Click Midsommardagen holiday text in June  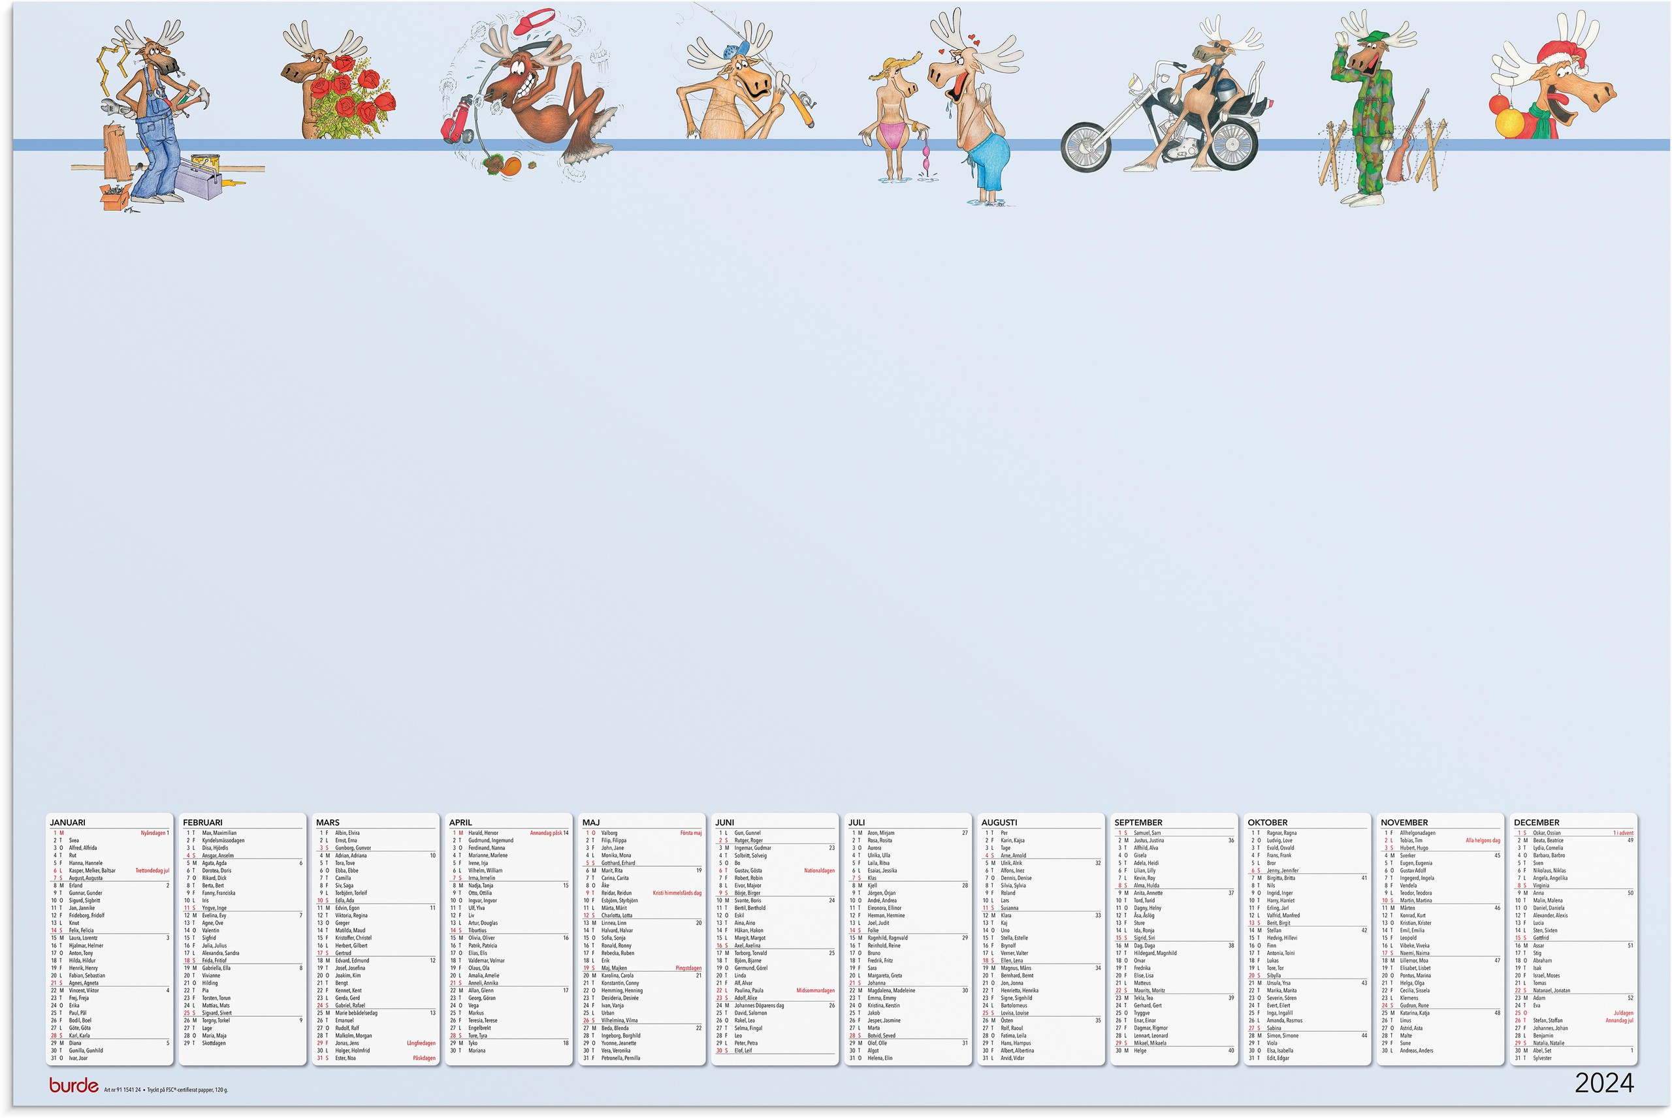click(x=814, y=990)
